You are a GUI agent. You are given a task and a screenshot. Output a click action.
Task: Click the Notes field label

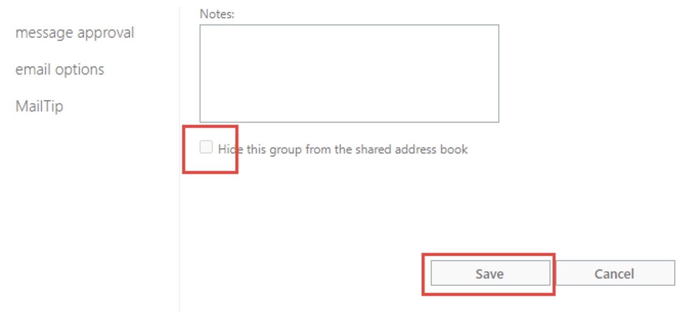coord(217,14)
